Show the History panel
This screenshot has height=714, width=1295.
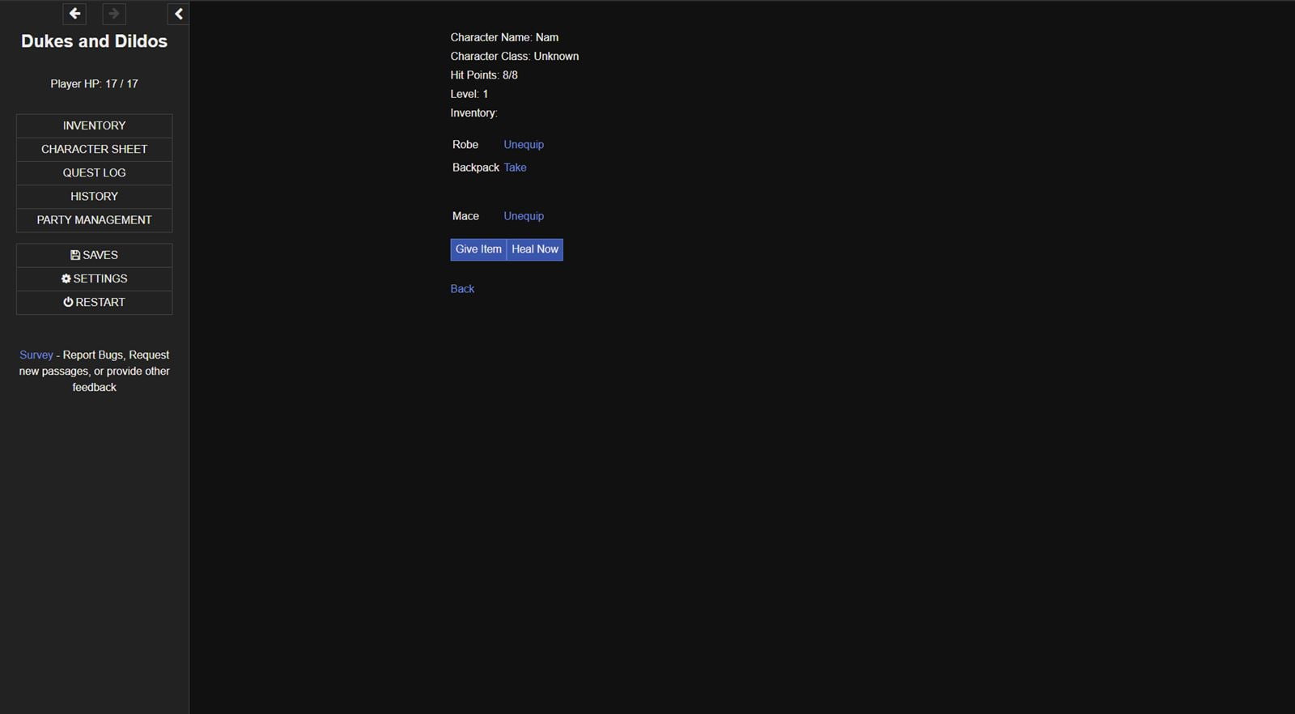pyautogui.click(x=94, y=196)
